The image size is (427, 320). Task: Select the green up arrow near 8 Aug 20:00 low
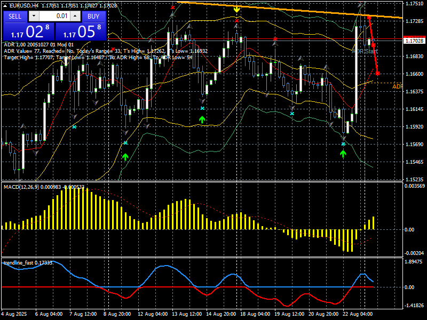125,157
